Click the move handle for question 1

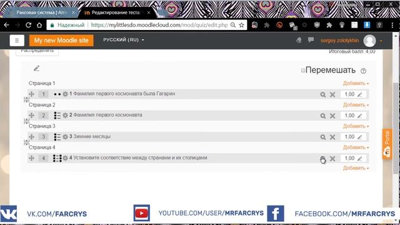pyautogui.click(x=32, y=94)
